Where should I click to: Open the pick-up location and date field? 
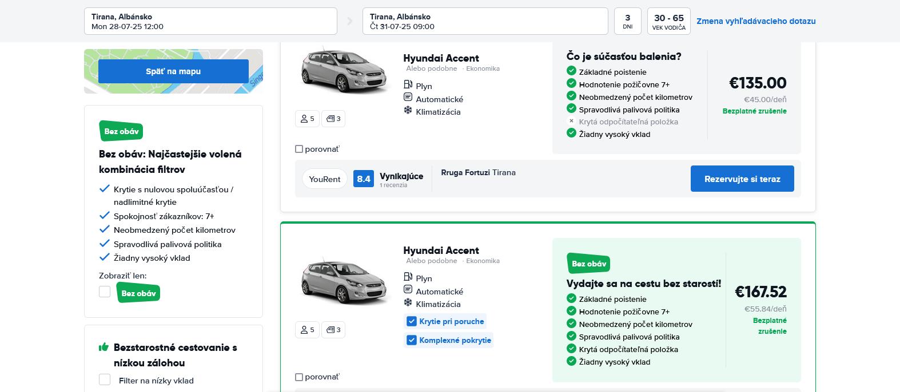(x=210, y=21)
